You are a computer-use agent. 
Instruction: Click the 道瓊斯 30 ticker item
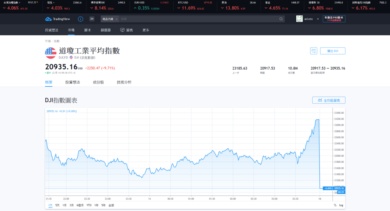coord(326,5)
